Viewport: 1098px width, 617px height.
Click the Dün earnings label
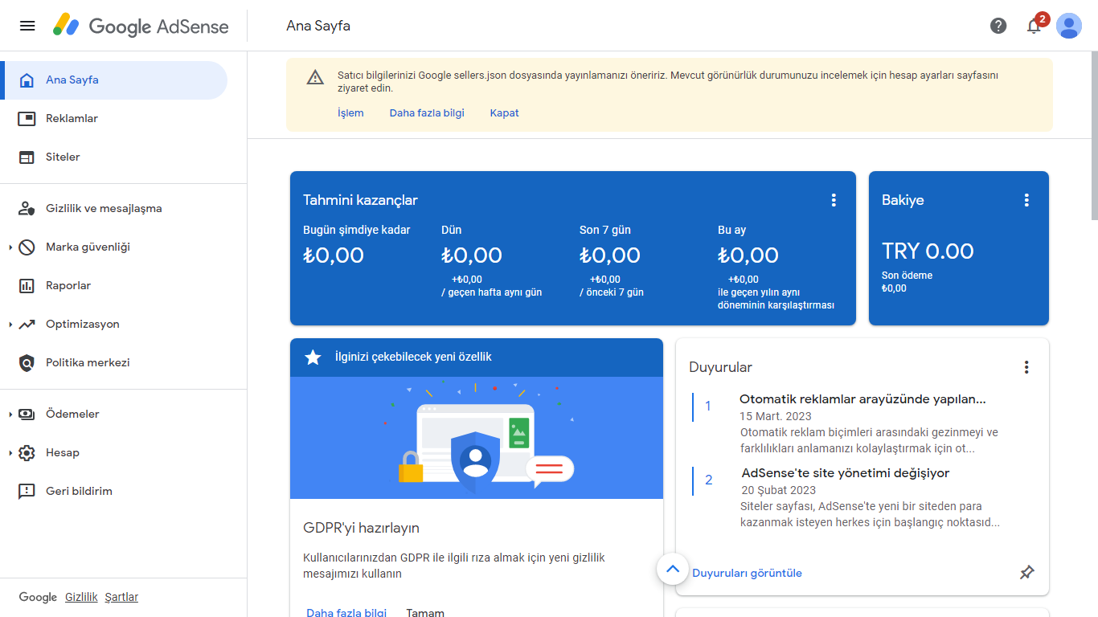click(452, 230)
